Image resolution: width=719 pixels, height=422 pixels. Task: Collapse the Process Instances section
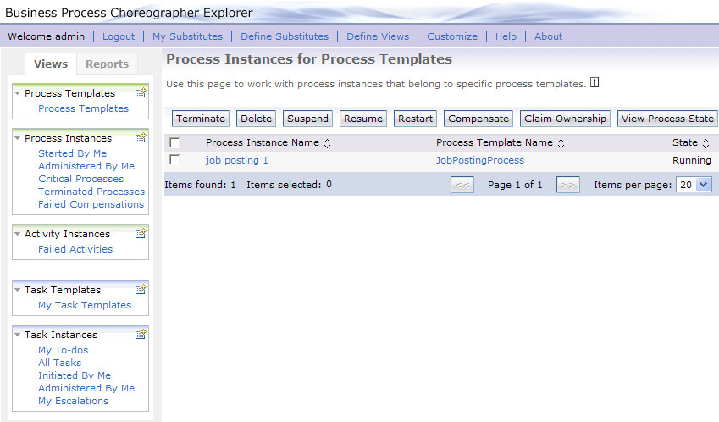click(x=18, y=138)
